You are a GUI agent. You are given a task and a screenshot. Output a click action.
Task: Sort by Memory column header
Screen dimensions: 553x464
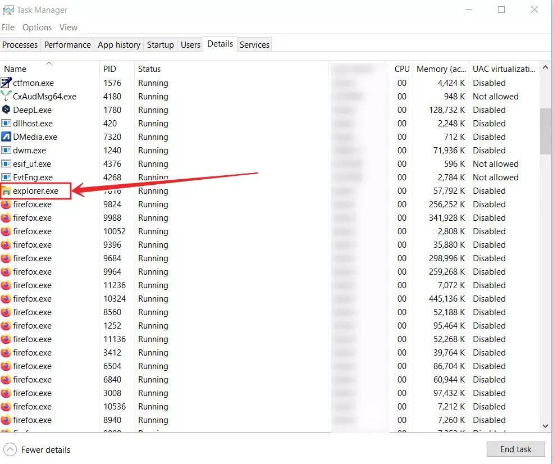tap(441, 69)
